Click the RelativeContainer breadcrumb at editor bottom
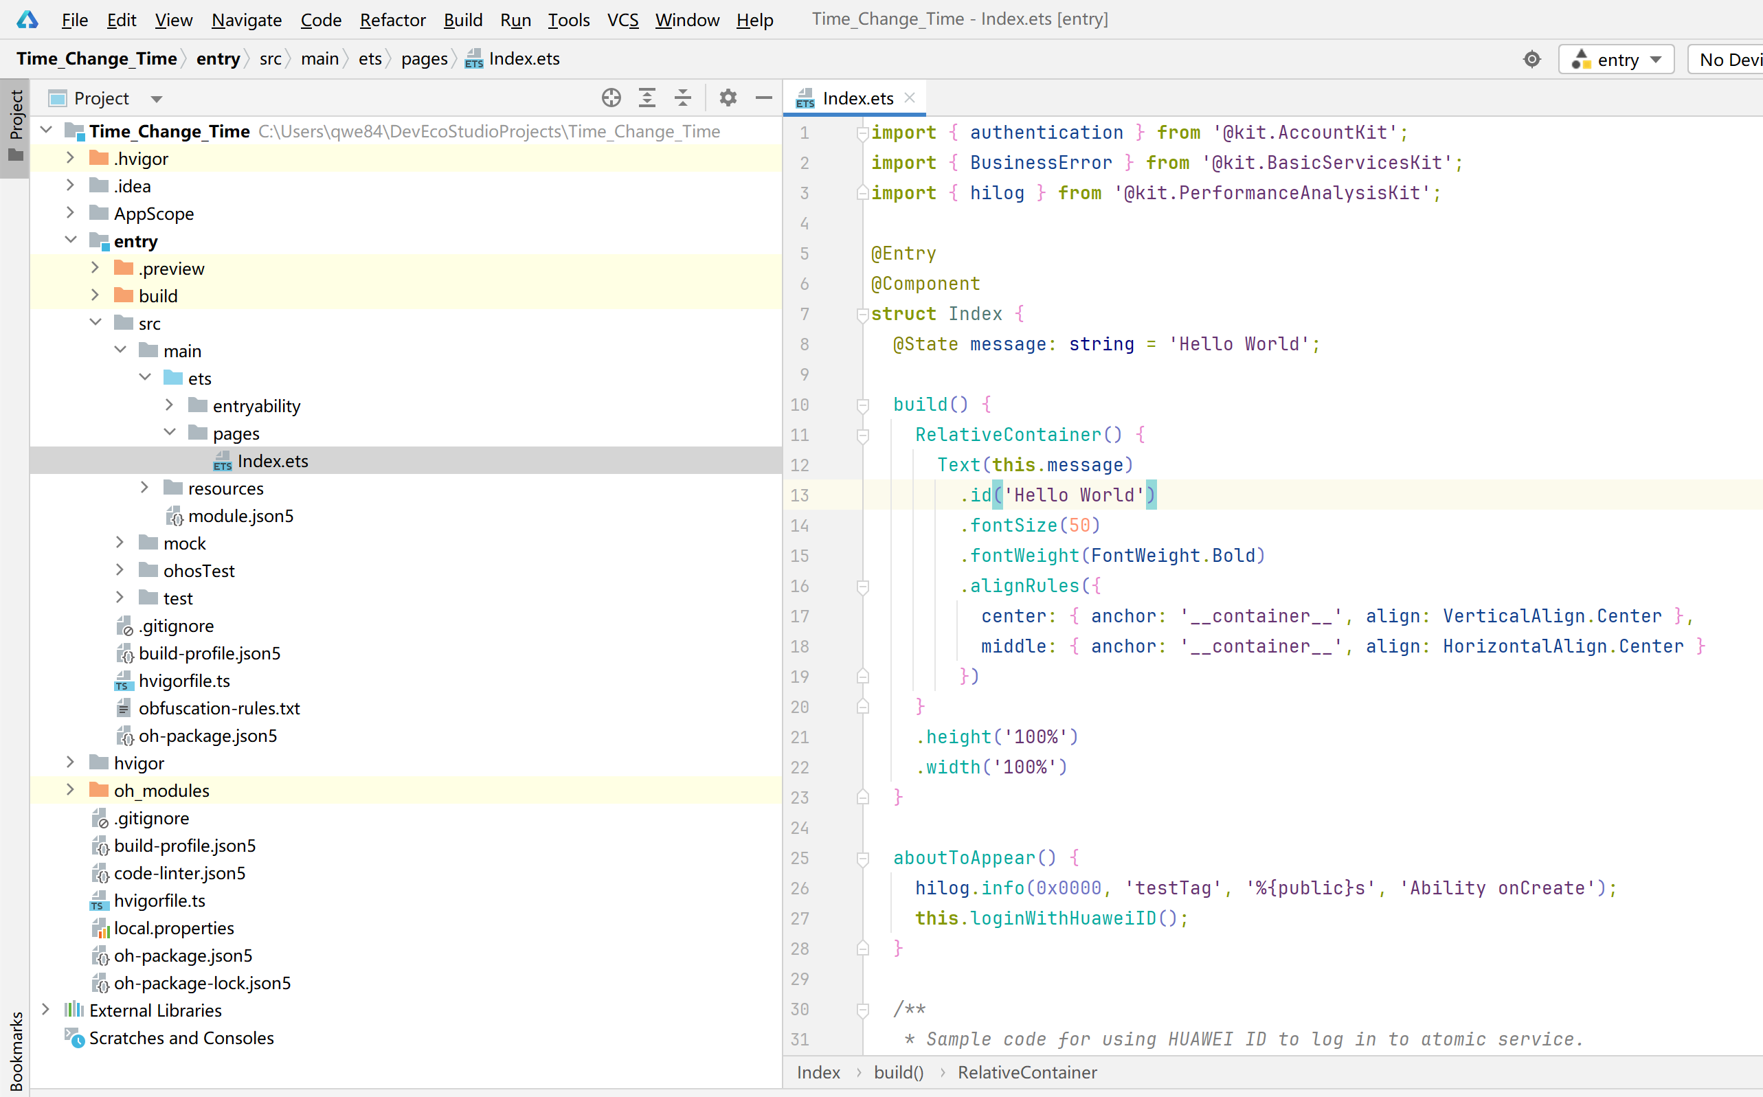The image size is (1763, 1097). point(1026,1072)
